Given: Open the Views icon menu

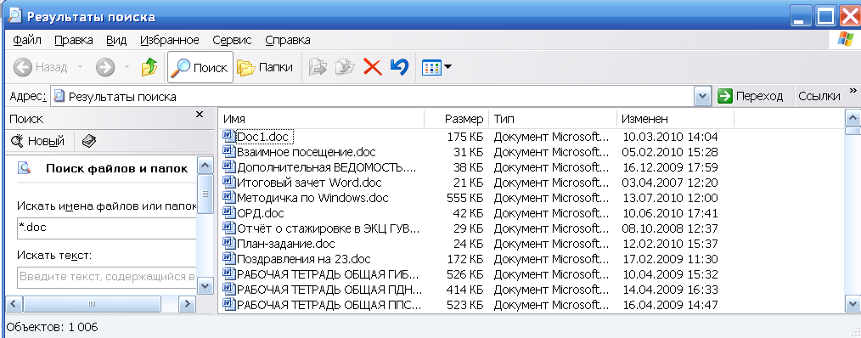Looking at the screenshot, I should [x=431, y=68].
